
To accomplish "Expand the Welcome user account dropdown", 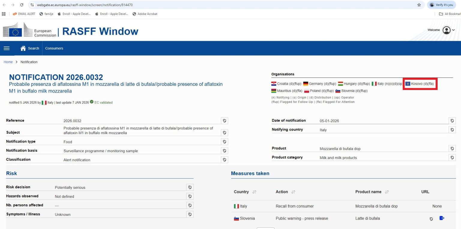I will coord(449,30).
